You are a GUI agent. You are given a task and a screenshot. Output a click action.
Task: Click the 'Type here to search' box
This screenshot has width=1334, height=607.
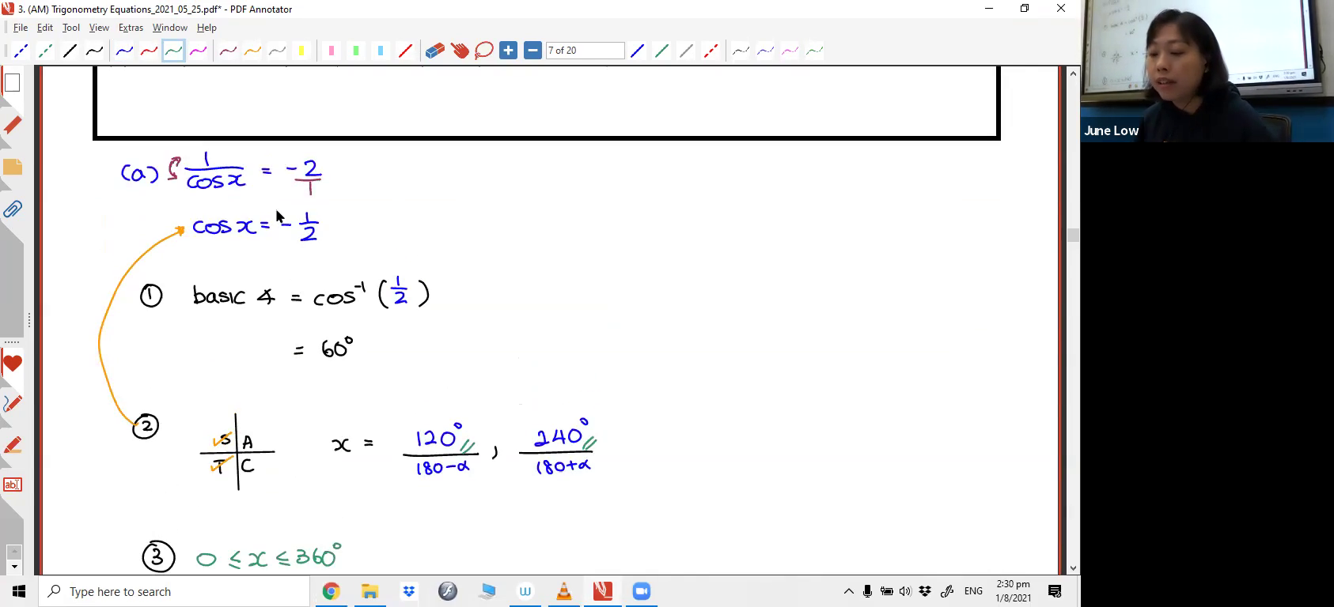point(174,591)
